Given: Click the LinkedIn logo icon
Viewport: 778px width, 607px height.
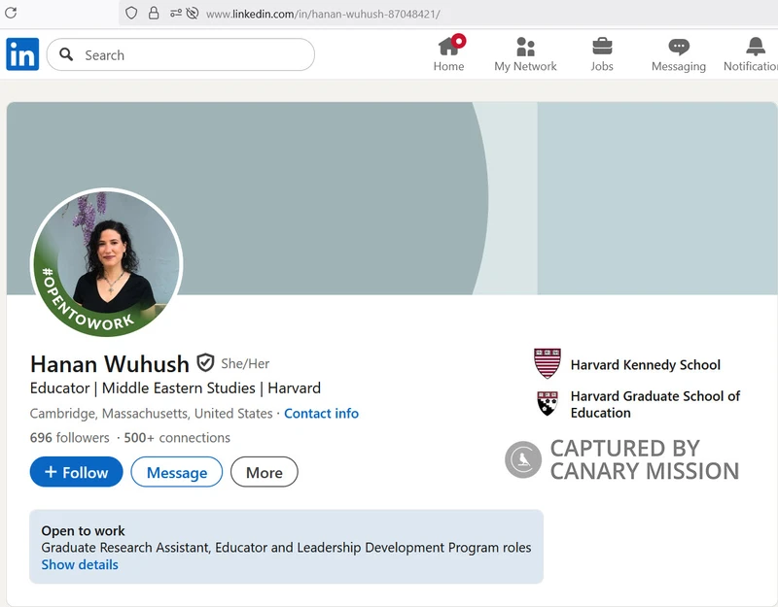Looking at the screenshot, I should point(22,54).
